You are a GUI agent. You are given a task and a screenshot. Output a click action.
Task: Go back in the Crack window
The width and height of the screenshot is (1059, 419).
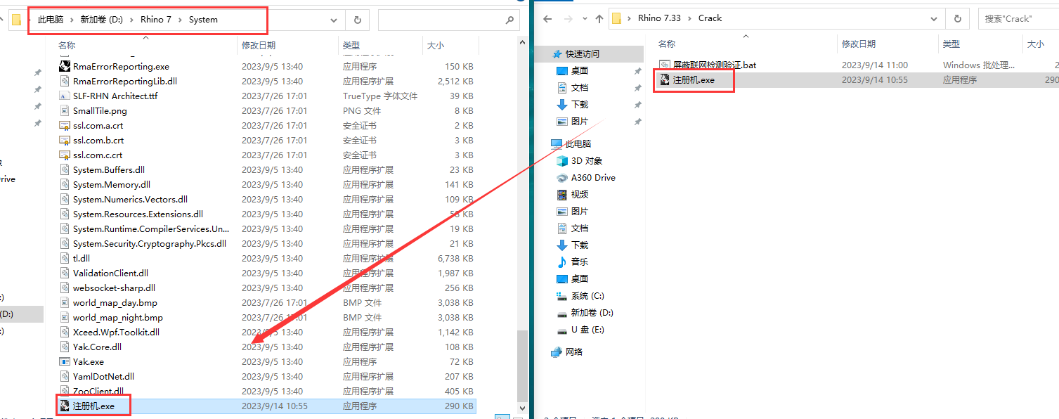[548, 19]
